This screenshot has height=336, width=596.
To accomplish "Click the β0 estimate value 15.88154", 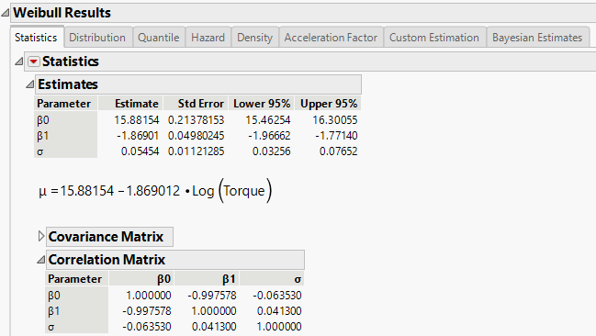I will click(137, 120).
